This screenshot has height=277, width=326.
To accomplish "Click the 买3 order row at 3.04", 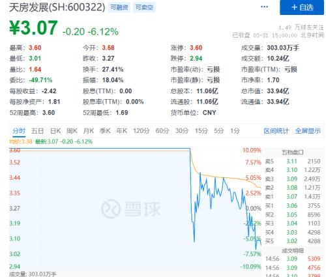I will (293, 224).
